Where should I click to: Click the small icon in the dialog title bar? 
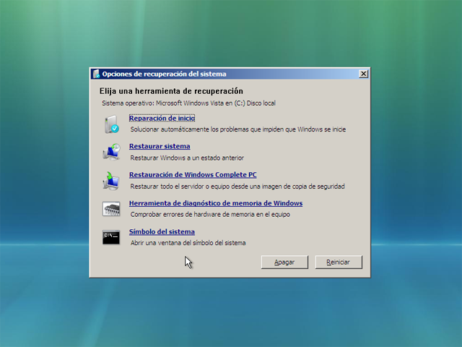coord(96,74)
